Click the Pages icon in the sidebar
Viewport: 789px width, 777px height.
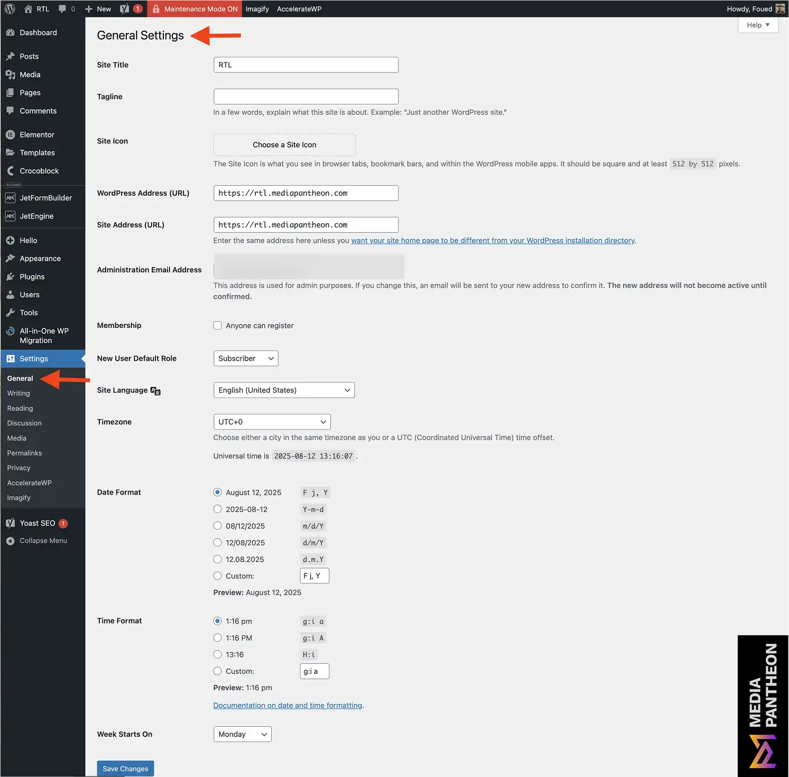pos(10,93)
